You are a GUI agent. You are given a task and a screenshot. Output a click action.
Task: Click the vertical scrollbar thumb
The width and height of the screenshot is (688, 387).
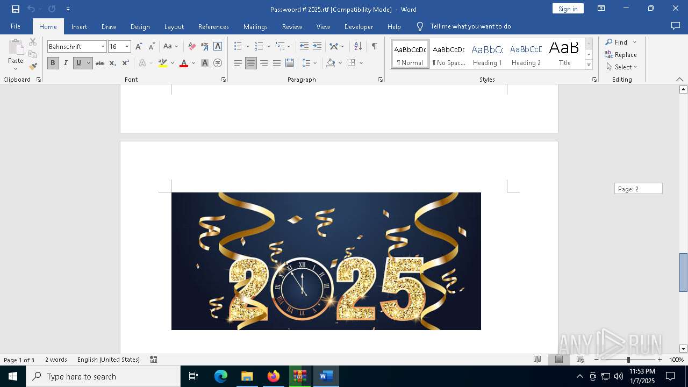(683, 272)
